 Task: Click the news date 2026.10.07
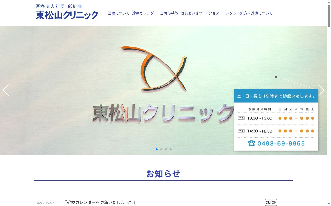[46, 203]
